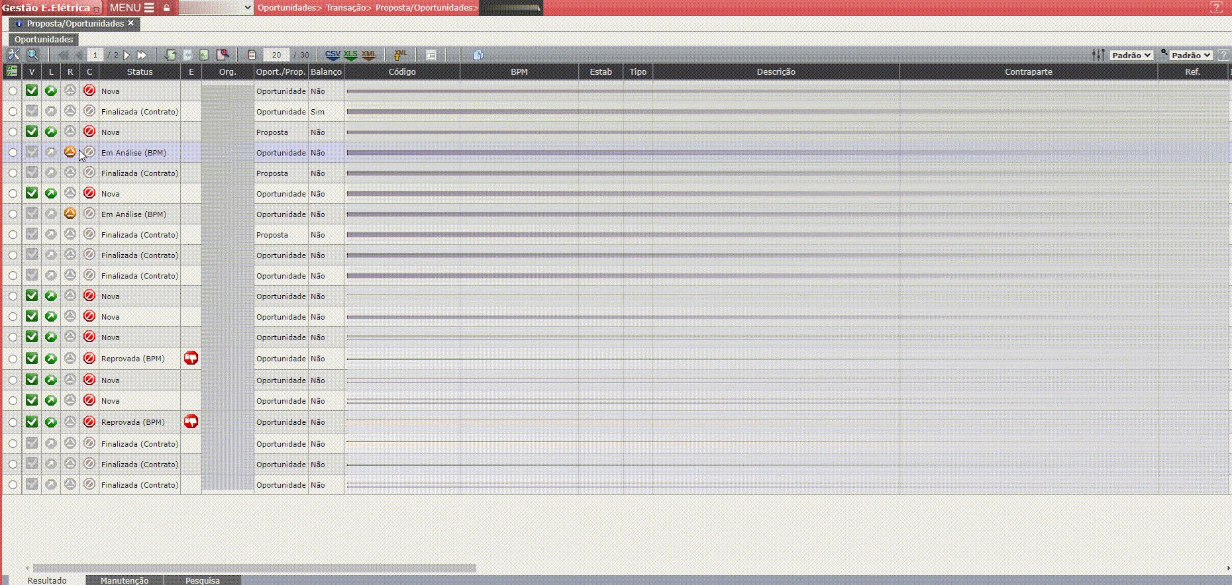Switch to the Manutenção tab

[125, 580]
